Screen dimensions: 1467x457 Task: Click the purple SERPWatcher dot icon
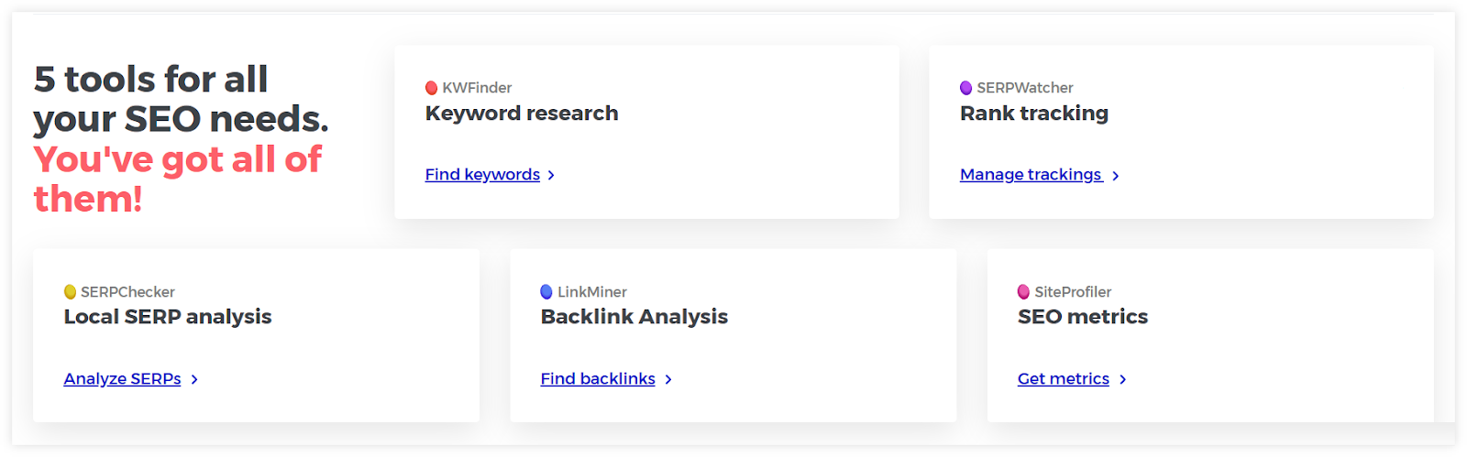pyautogui.click(x=966, y=88)
